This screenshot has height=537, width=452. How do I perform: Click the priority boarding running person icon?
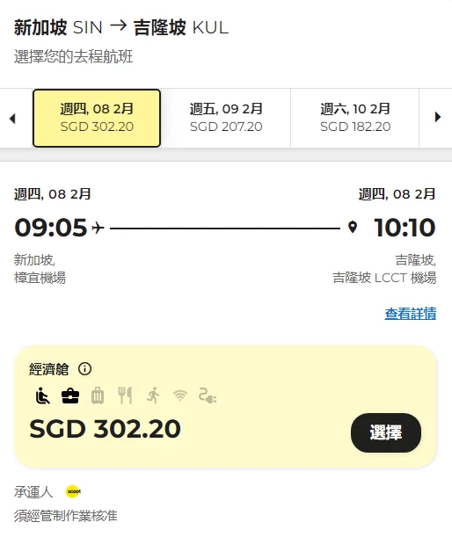(x=153, y=395)
